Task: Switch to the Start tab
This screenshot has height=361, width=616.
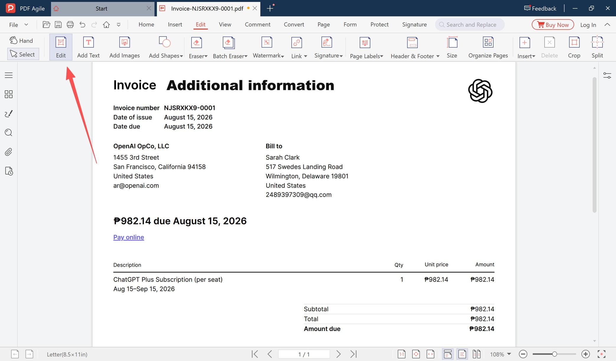Action: [x=101, y=9]
